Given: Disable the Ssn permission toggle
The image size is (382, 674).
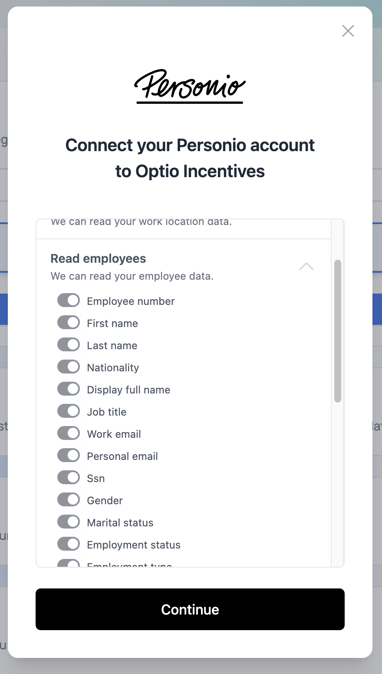Looking at the screenshot, I should tap(69, 478).
